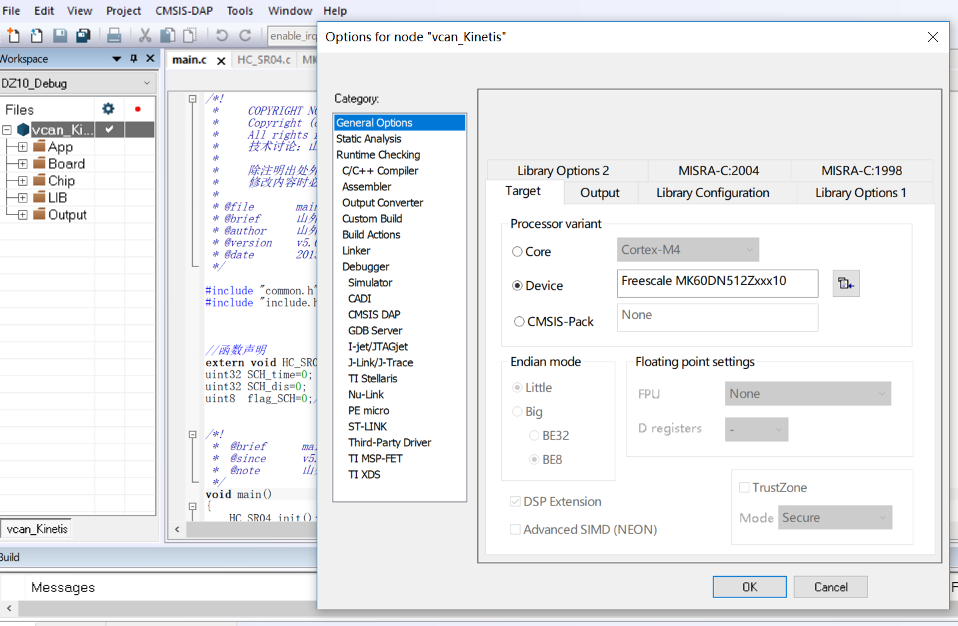
Task: Close the Workspace panel
Action: [x=151, y=59]
